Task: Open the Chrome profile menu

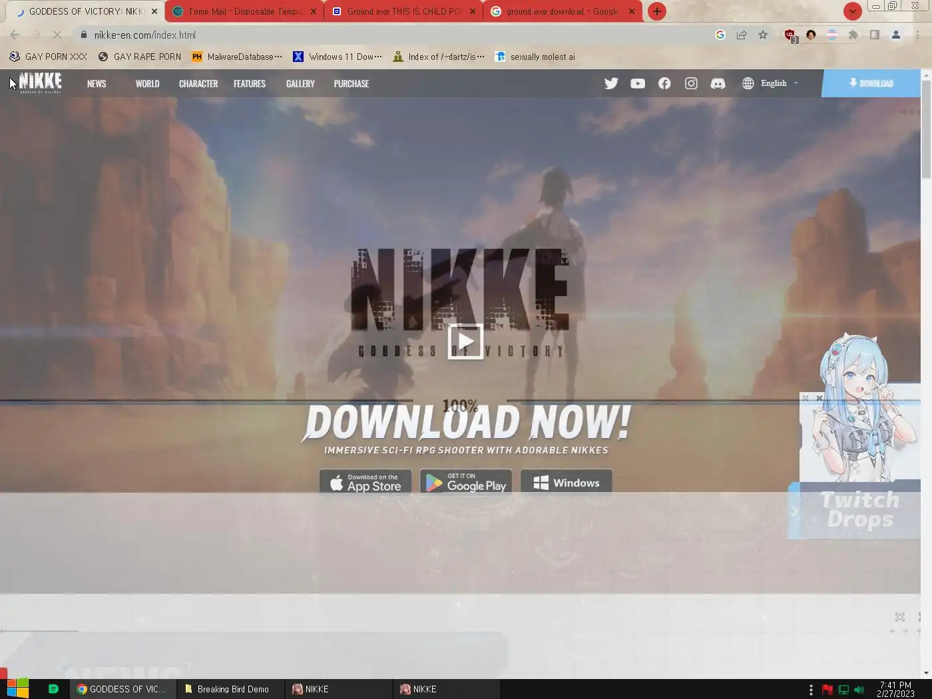Action: 896,35
